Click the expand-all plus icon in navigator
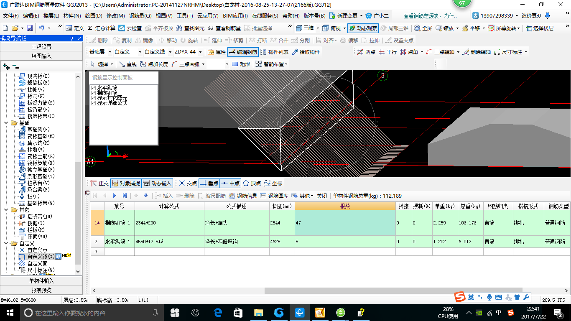The image size is (571, 321). click(x=6, y=66)
